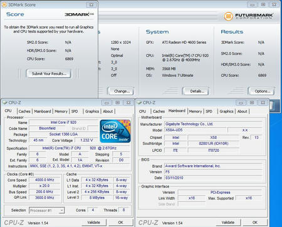Click the 3DMark Score window title icon
The image size is (282, 227).
(4, 4)
